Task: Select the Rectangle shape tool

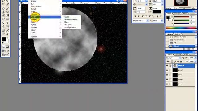Action: (7, 27)
